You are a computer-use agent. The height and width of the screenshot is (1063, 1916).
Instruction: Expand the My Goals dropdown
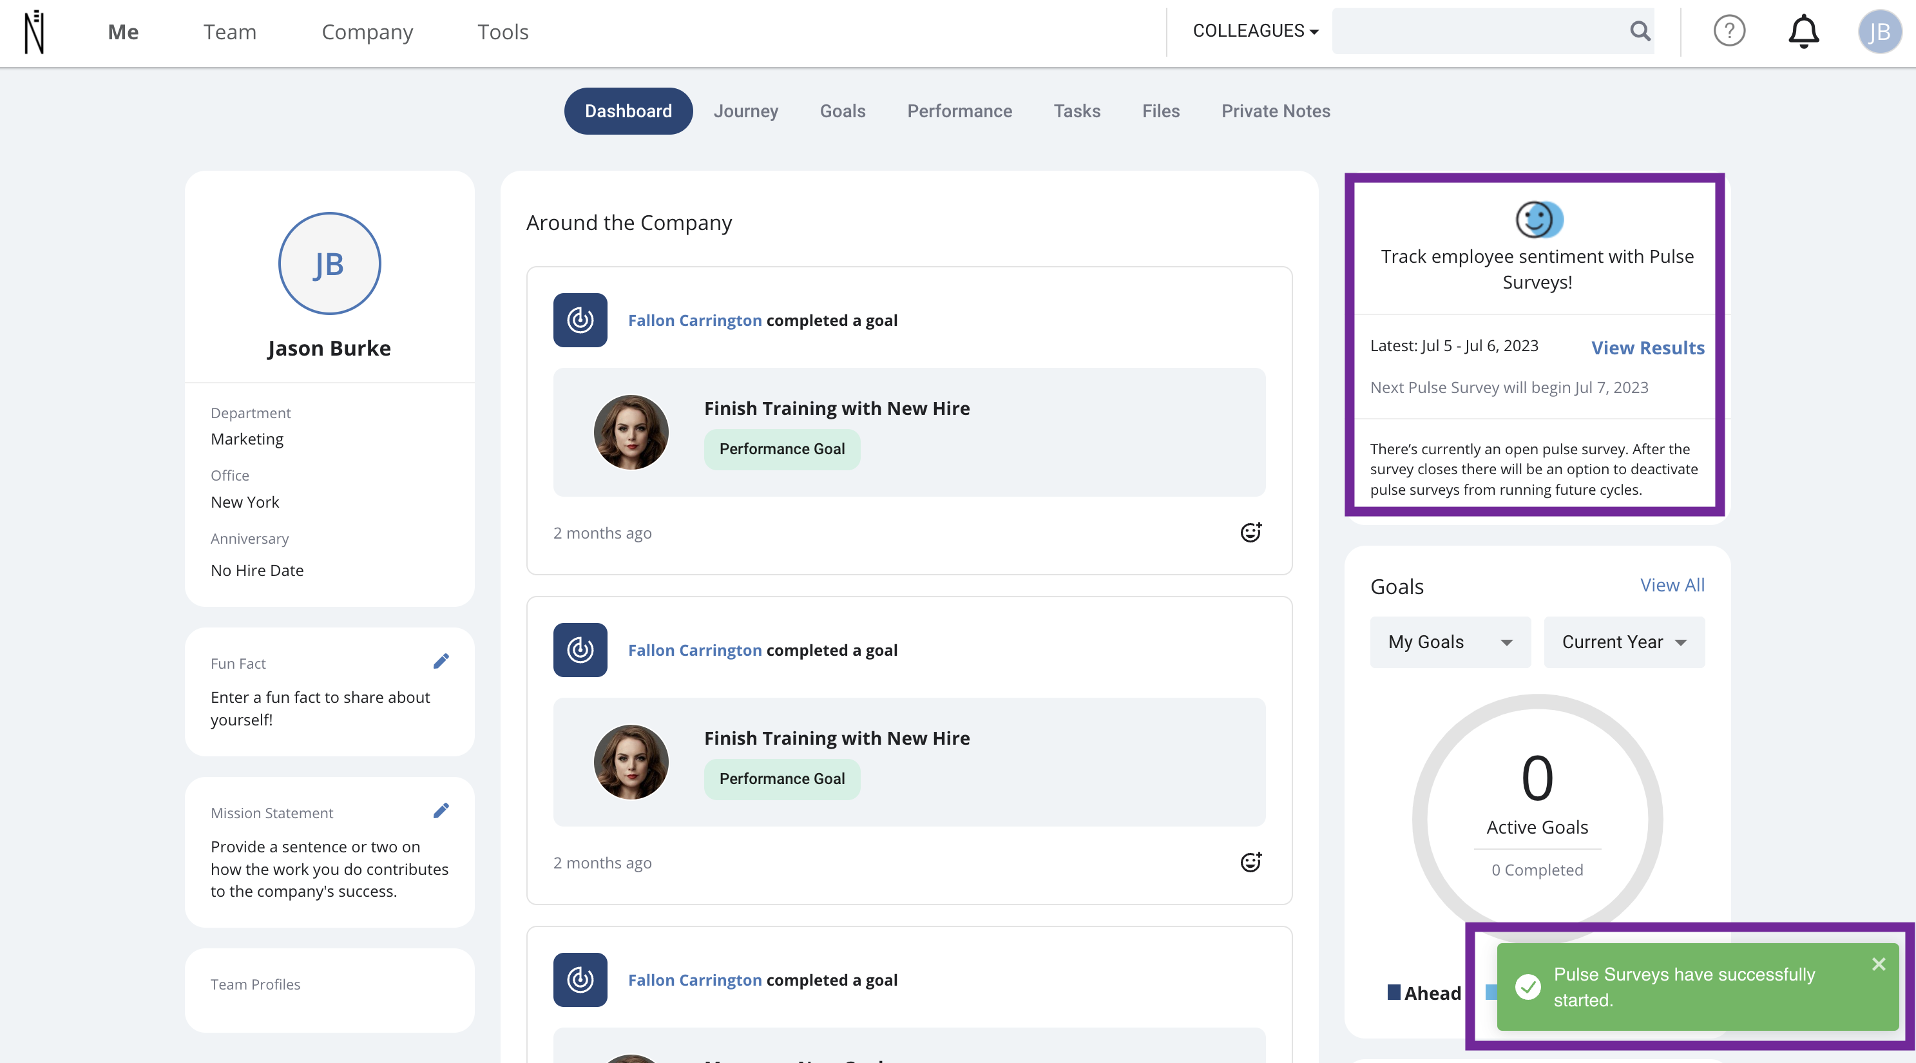pyautogui.click(x=1450, y=642)
